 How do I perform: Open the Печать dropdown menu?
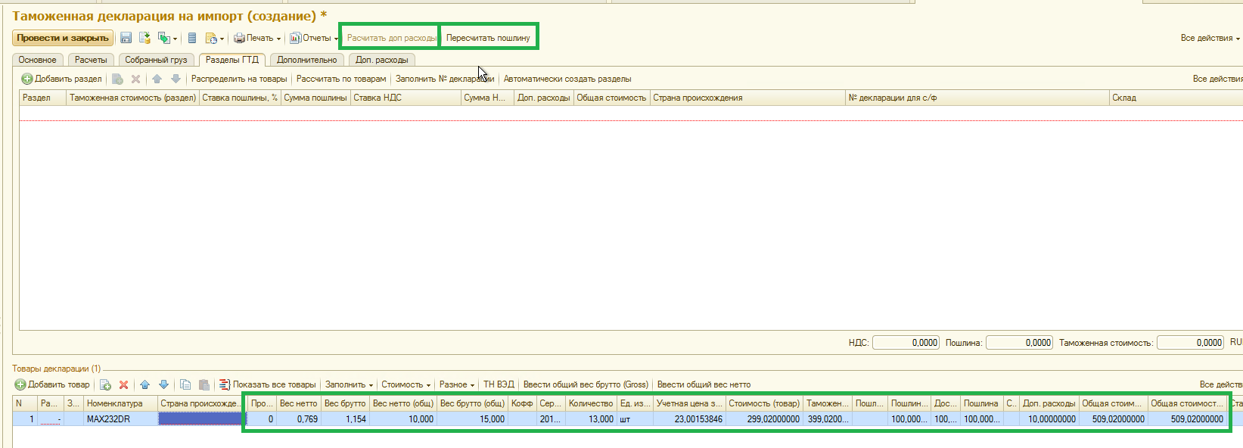257,38
